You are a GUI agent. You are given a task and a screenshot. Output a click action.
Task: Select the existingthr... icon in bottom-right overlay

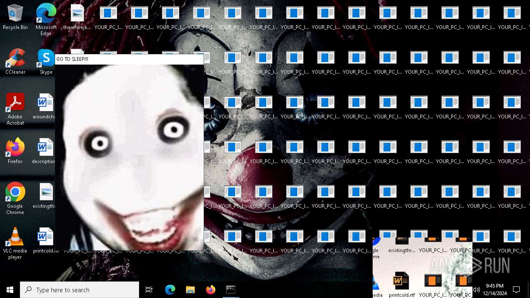402,245
